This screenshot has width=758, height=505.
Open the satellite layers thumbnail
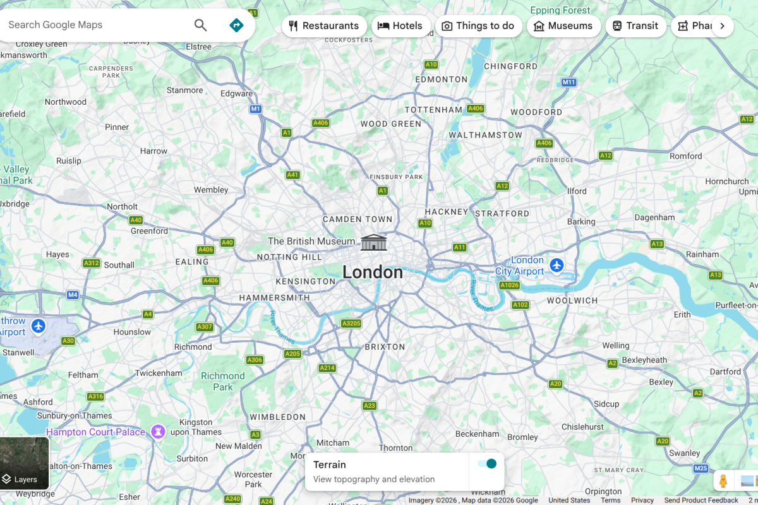click(24, 463)
